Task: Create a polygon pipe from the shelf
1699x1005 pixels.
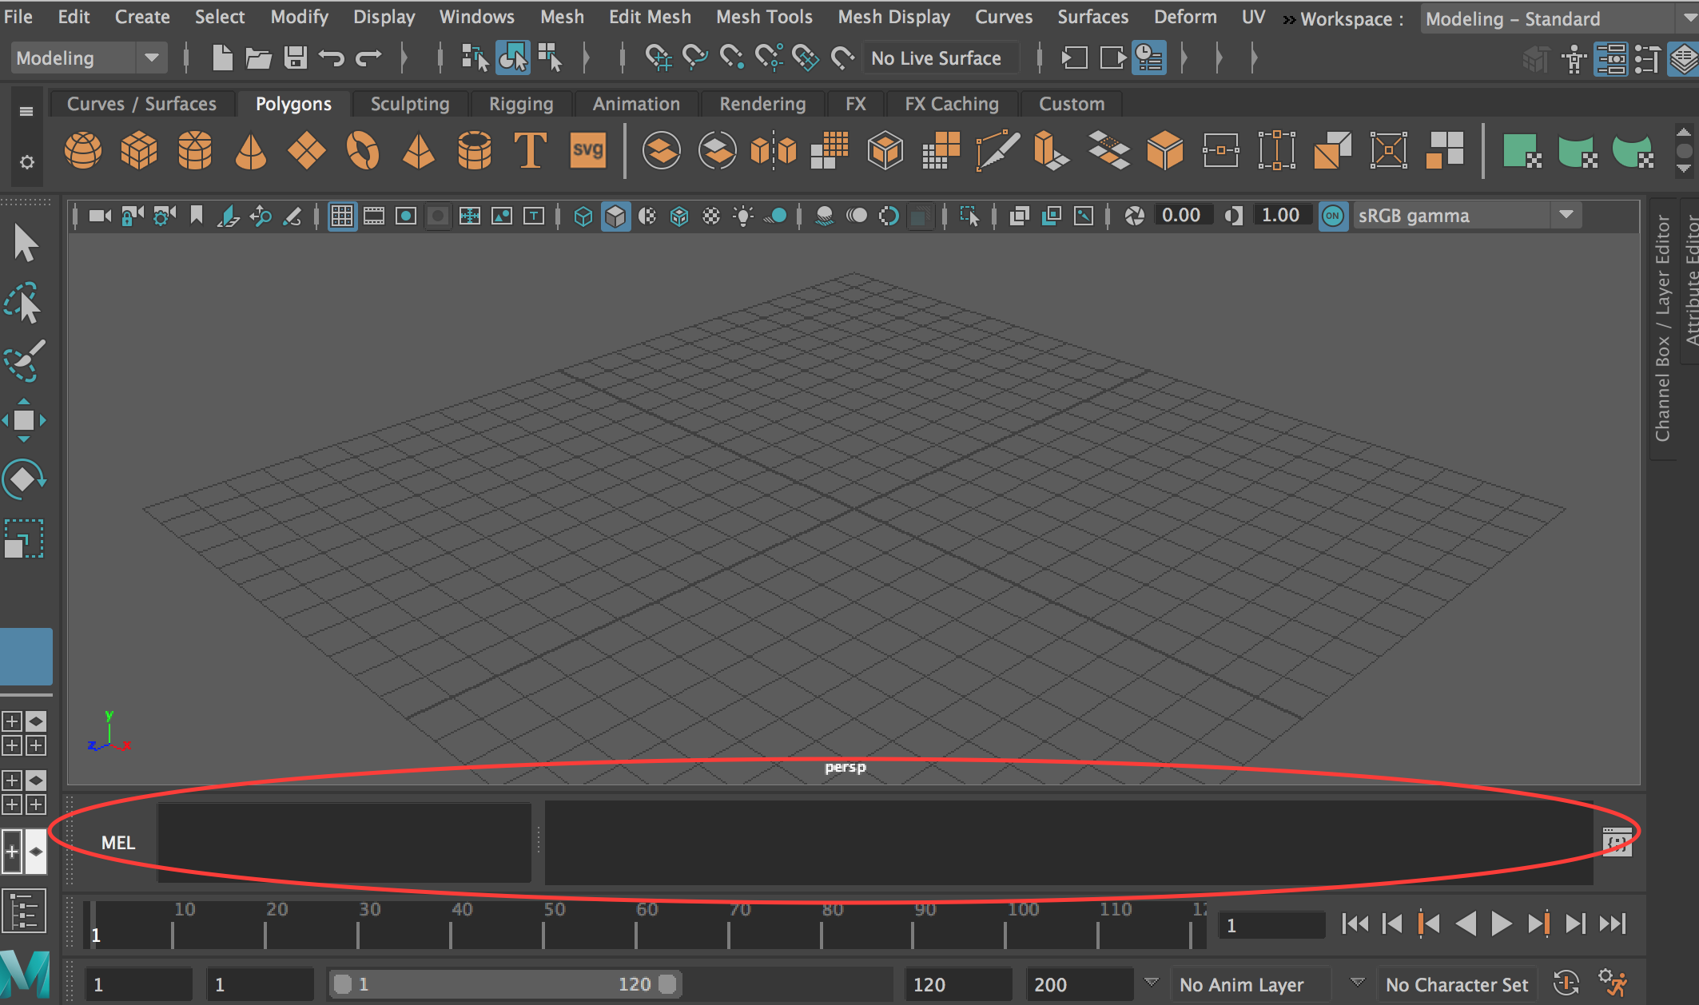Action: point(475,150)
